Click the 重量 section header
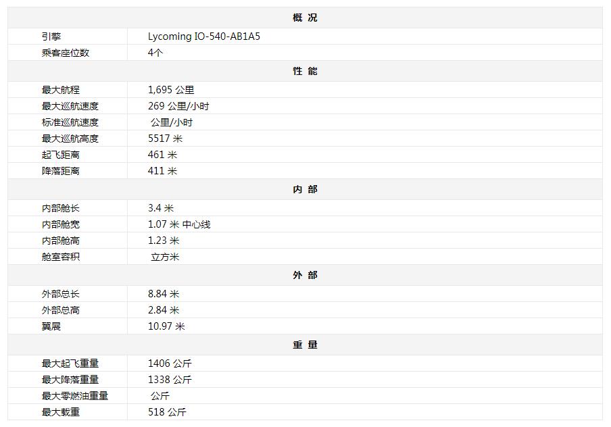The image size is (611, 427). click(x=305, y=345)
